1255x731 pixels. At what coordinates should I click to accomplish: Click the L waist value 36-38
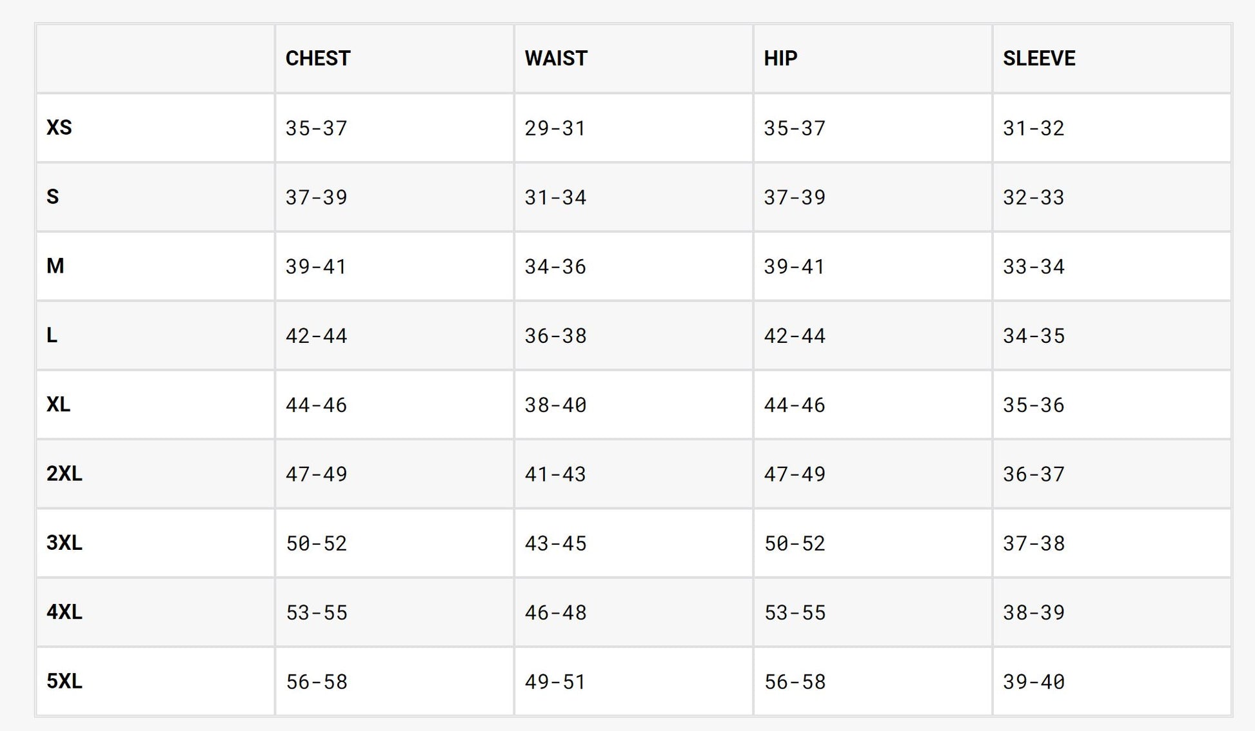click(x=555, y=336)
